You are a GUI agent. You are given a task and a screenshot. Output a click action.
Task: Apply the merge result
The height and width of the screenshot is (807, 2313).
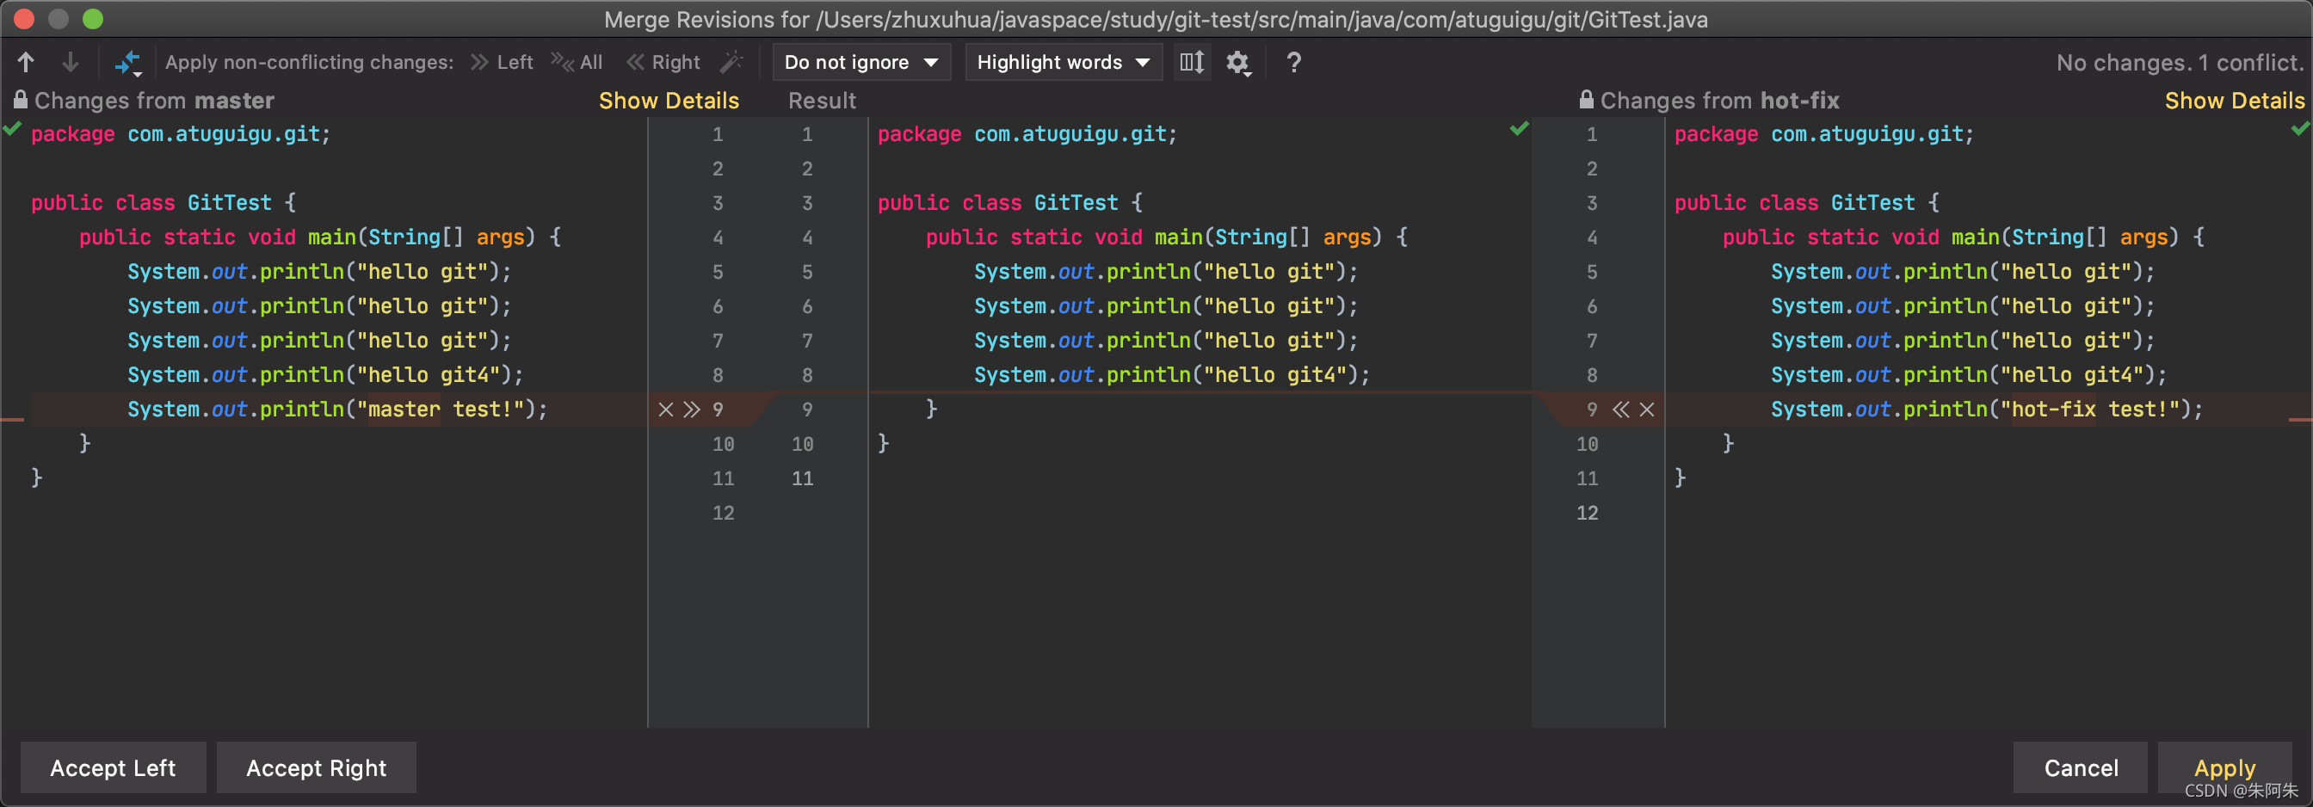pos(2224,767)
